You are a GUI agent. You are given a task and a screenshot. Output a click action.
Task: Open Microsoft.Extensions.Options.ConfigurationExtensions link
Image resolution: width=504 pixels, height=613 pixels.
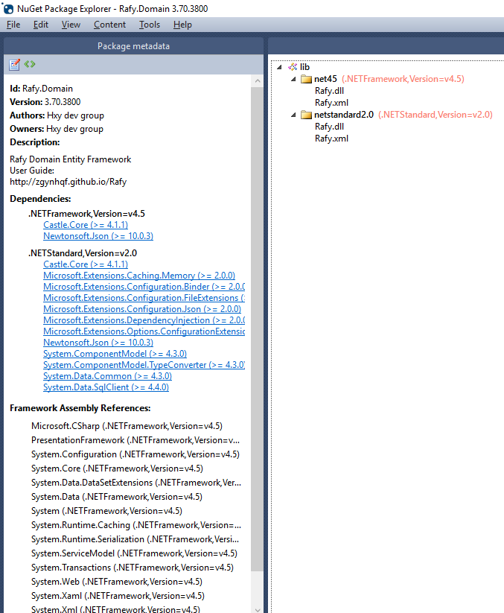[144, 331]
